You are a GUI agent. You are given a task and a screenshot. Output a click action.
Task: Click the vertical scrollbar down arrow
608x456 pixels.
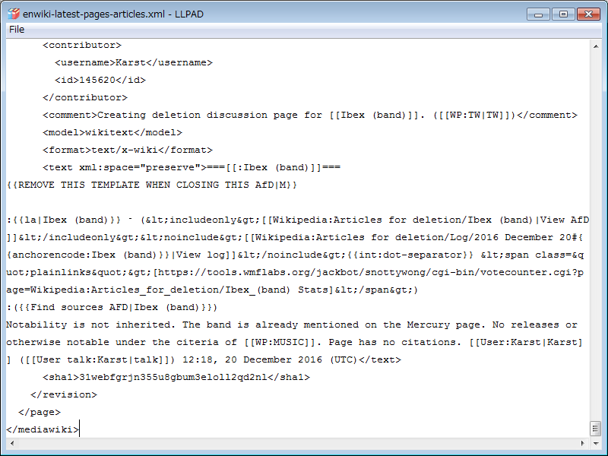[x=596, y=443]
